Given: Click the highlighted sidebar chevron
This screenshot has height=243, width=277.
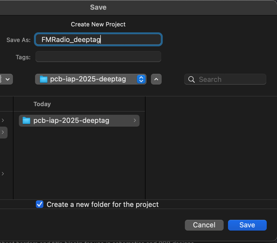Looking at the screenshot, I should coord(3,132).
